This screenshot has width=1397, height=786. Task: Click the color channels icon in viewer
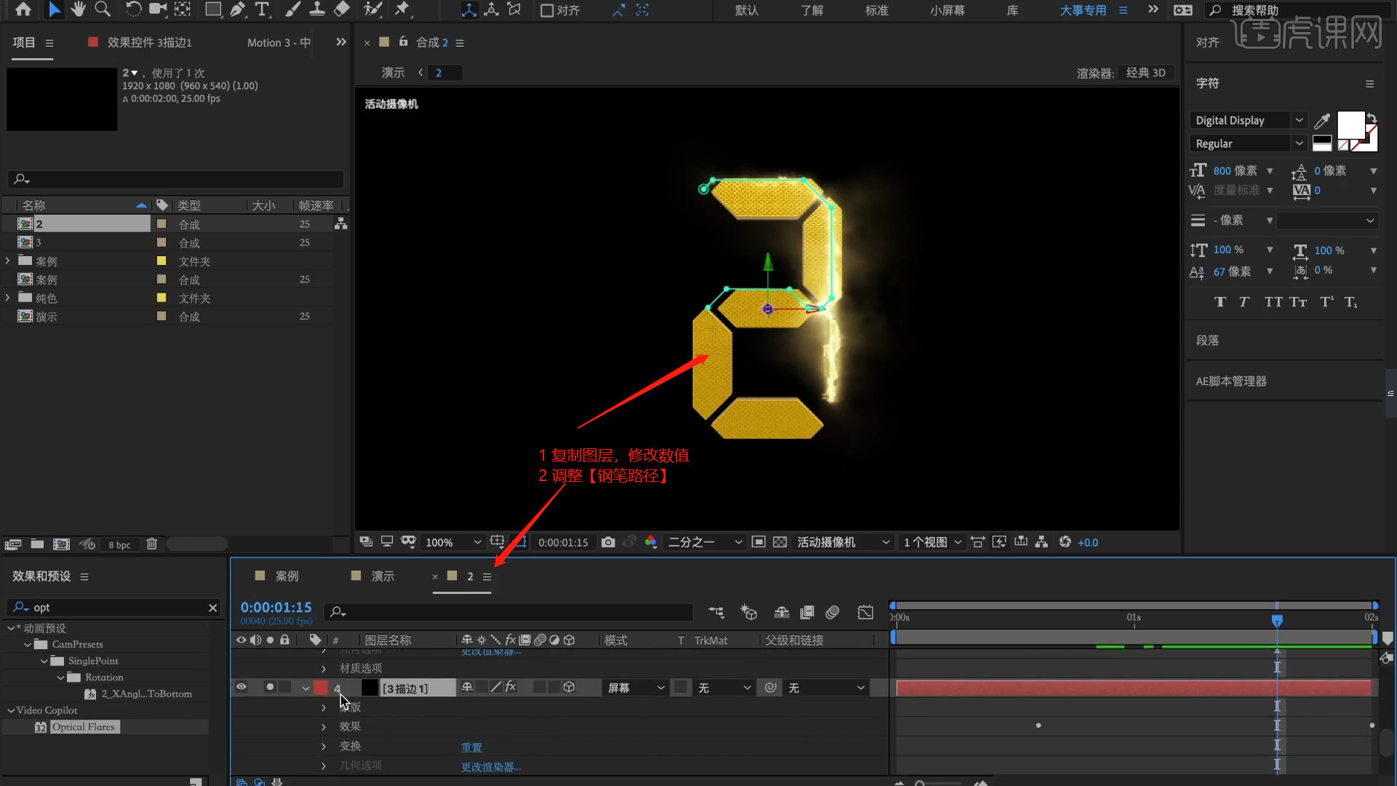coord(650,542)
